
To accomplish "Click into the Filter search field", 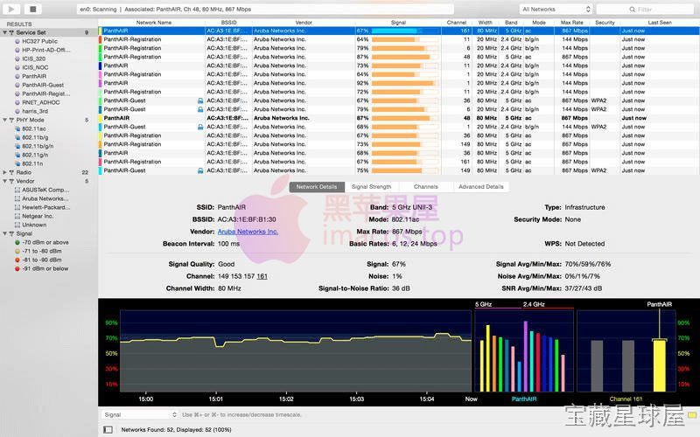I will (x=645, y=10).
